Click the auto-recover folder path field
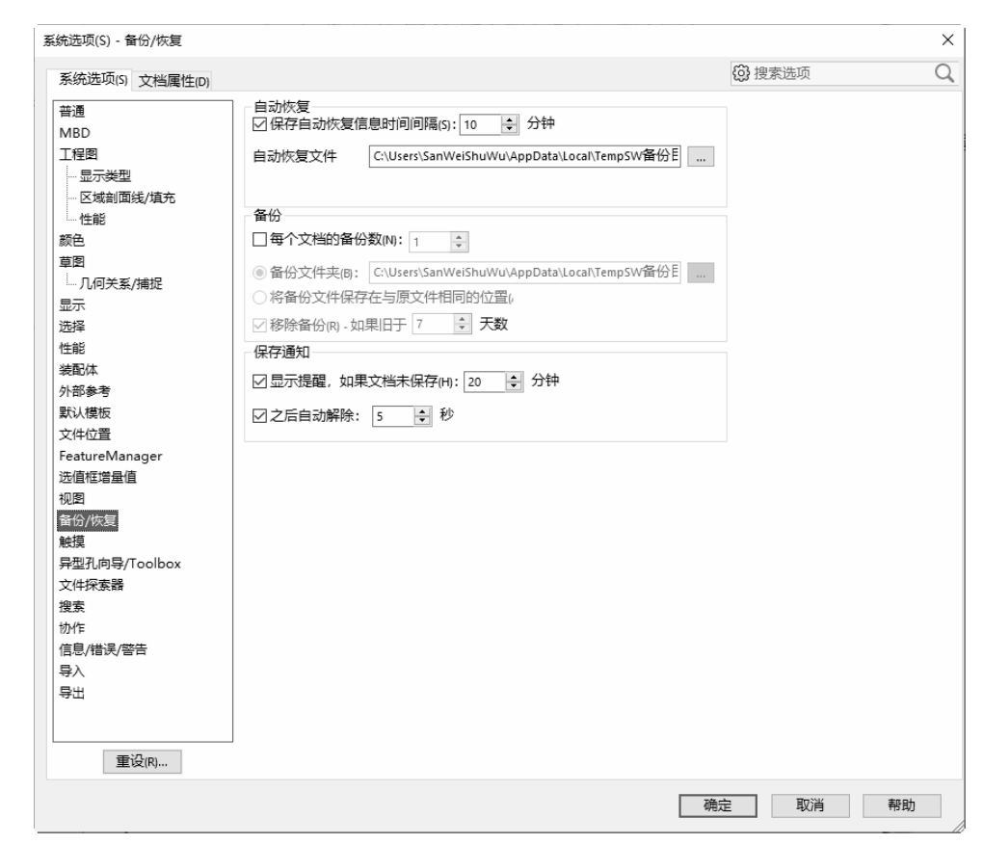The height and width of the screenshot is (844, 983). click(x=526, y=157)
